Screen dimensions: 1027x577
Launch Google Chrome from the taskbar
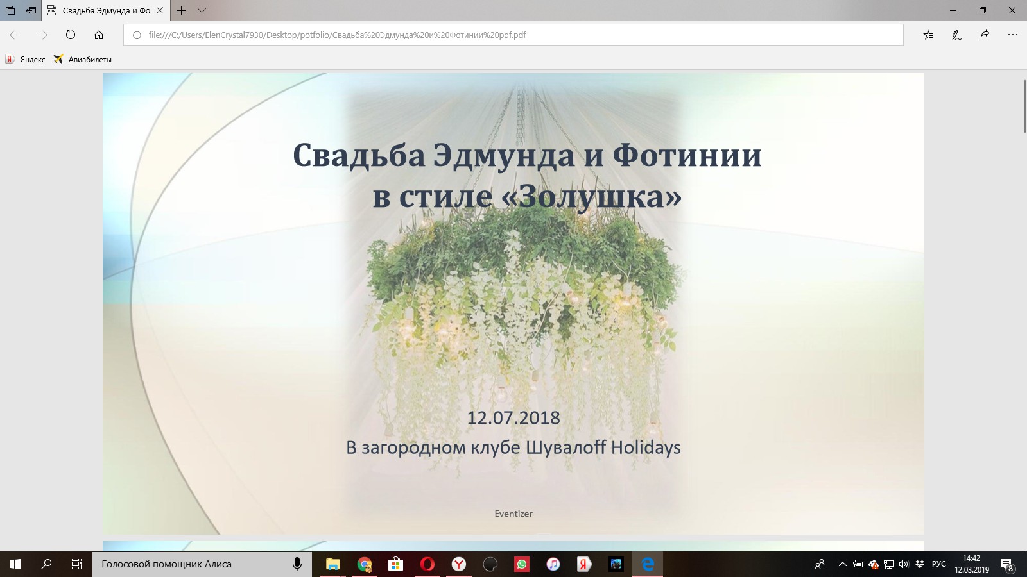[x=364, y=564]
